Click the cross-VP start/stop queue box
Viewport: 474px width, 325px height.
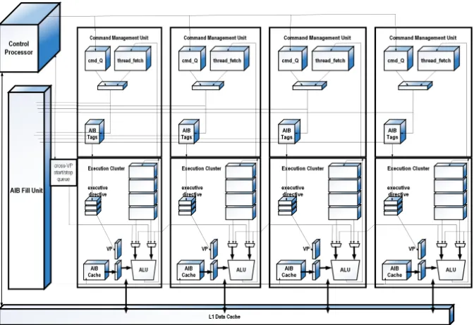(63, 172)
